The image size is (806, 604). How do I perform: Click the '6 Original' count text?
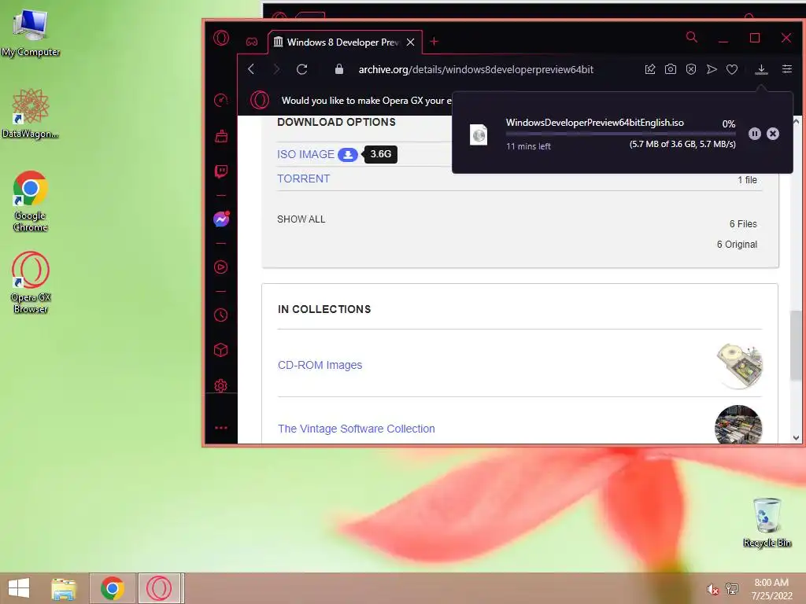[737, 245]
